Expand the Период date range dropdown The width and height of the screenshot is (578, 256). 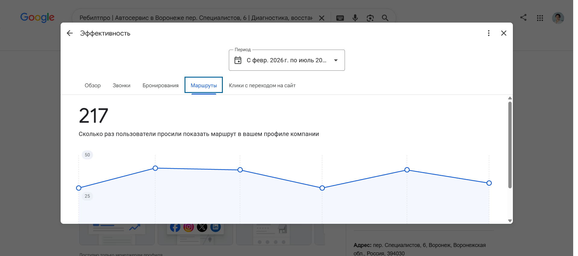[x=336, y=60]
